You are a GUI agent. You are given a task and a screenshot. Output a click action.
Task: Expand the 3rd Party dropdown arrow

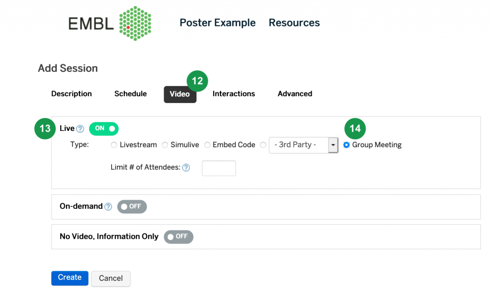click(333, 145)
